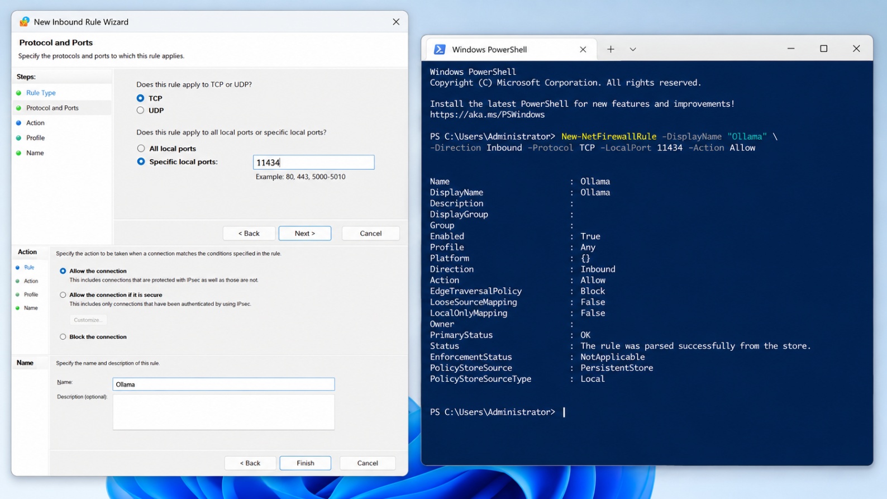Click the 'Inbound' Direction value in output
The image size is (887, 499).
(598, 269)
